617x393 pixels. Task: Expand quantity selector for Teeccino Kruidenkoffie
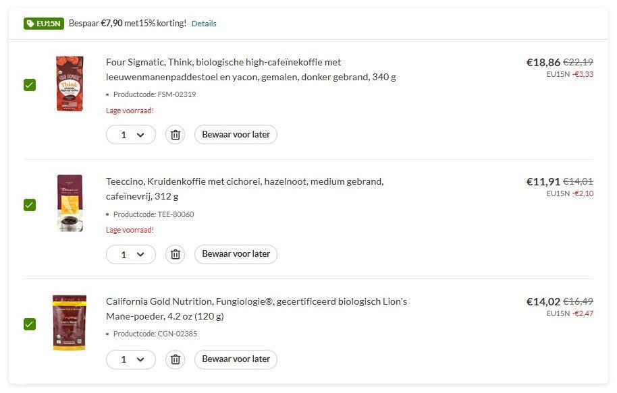point(131,254)
